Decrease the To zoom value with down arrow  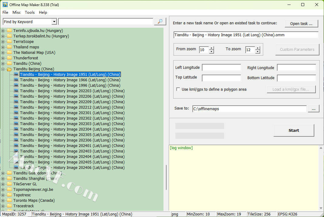tap(257, 51)
